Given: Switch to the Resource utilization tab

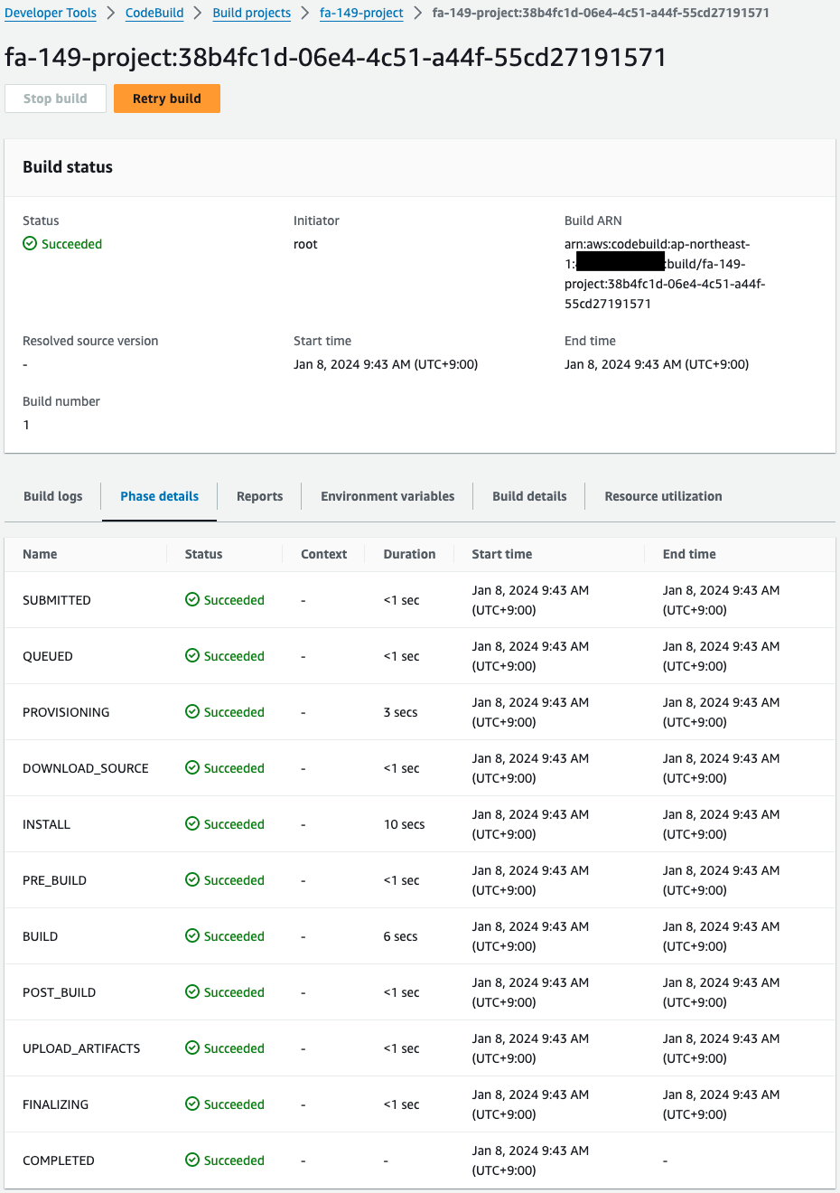Looking at the screenshot, I should [663, 495].
